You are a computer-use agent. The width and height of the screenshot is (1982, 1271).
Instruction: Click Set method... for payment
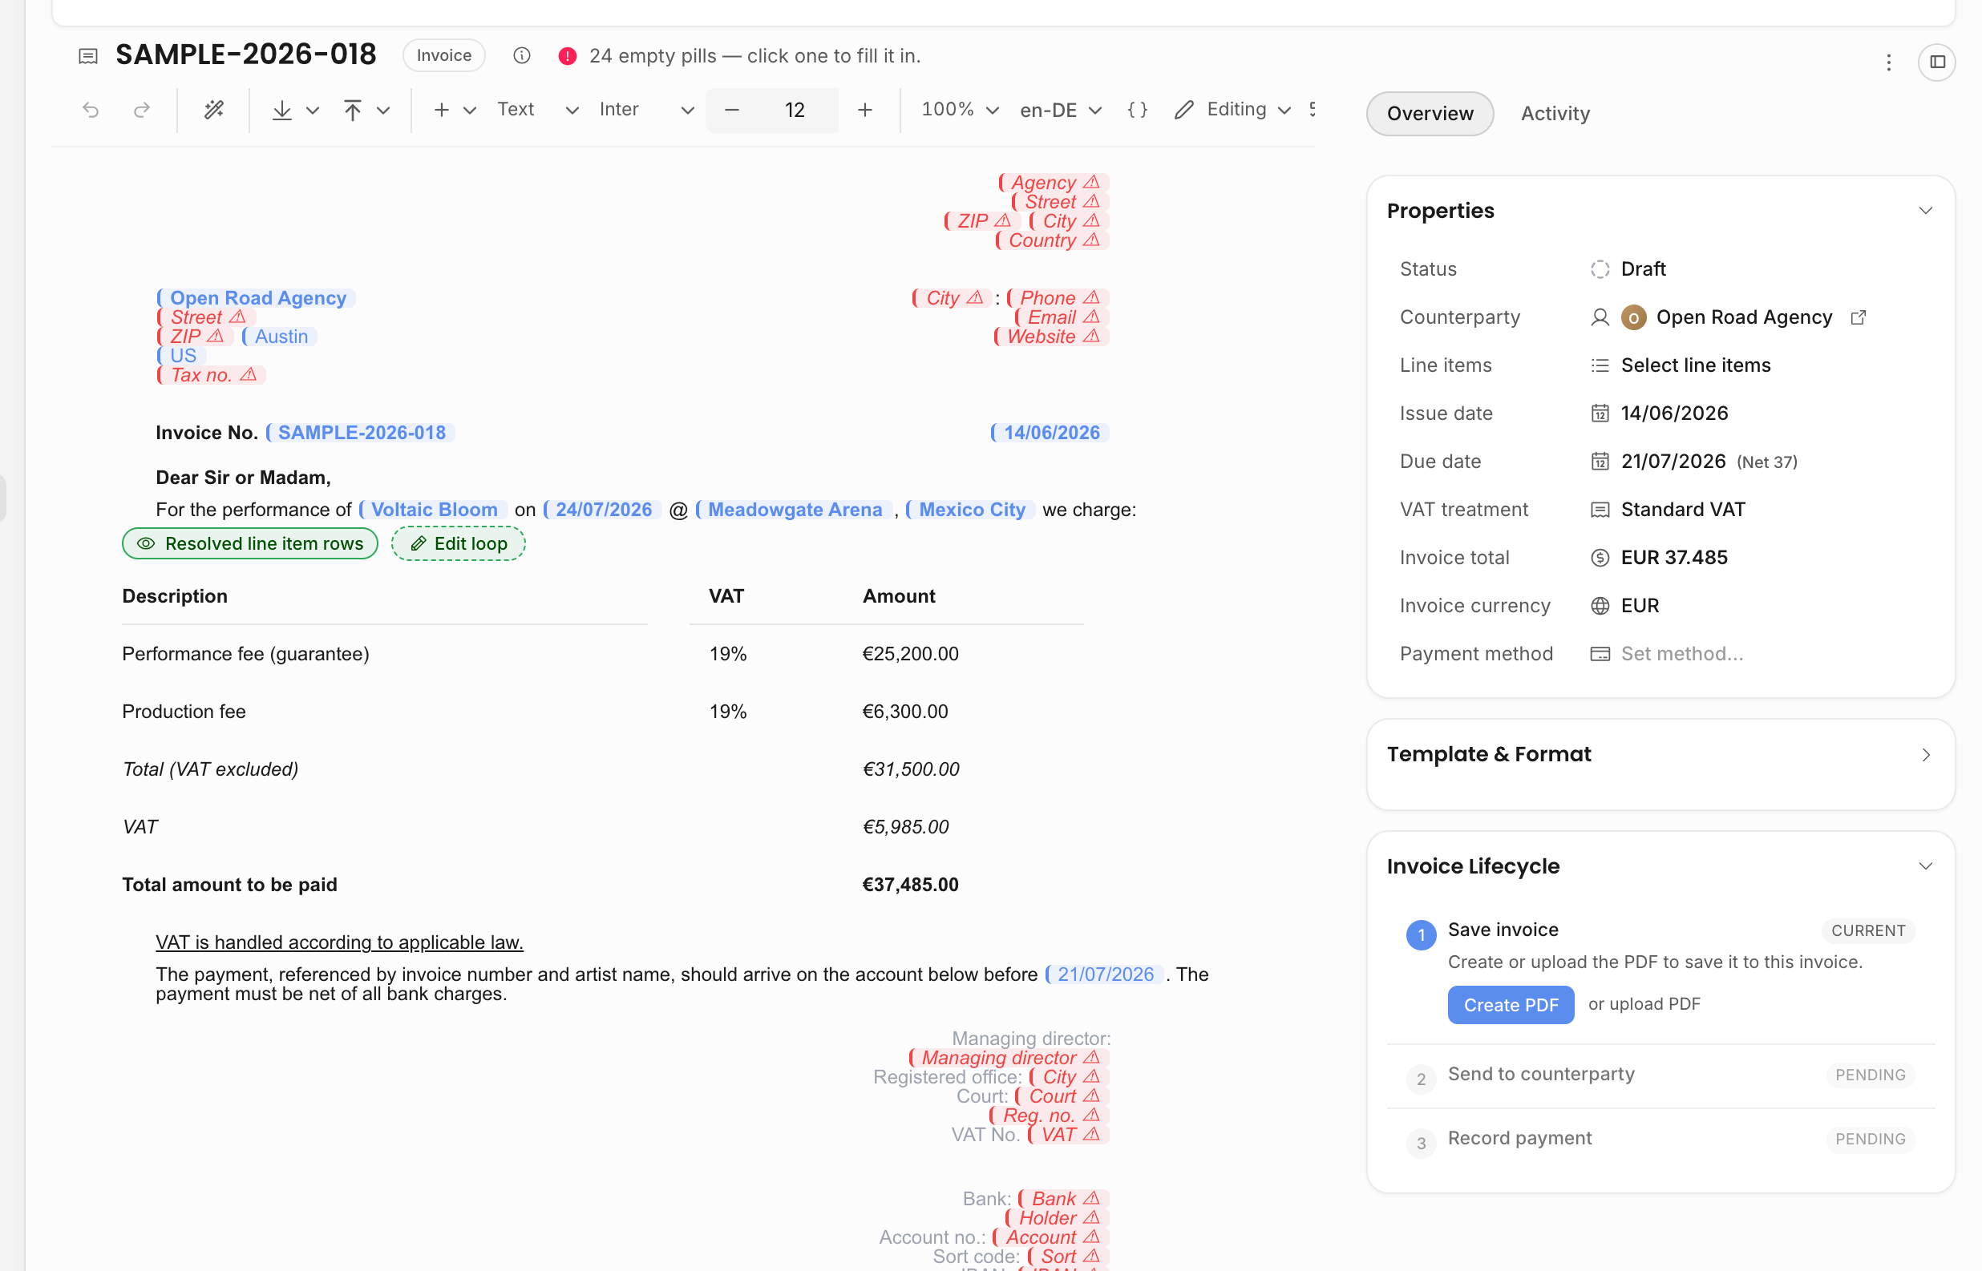click(1681, 654)
